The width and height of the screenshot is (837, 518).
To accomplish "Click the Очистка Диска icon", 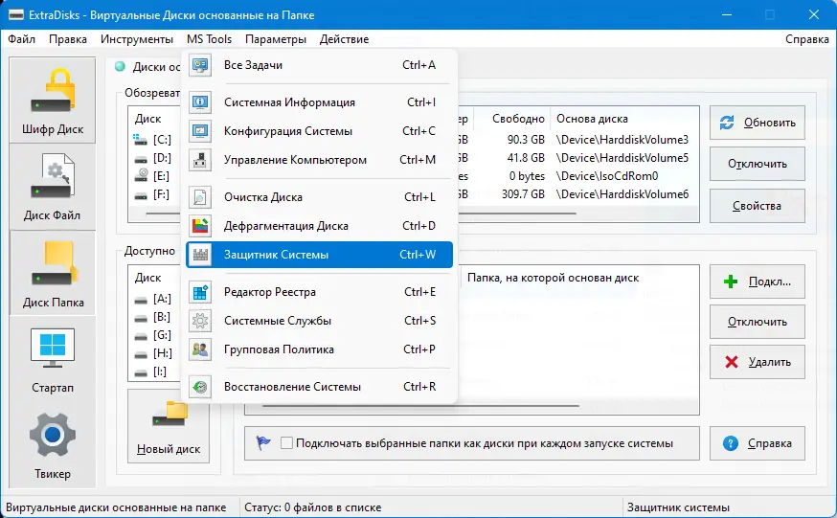I will tap(200, 197).
